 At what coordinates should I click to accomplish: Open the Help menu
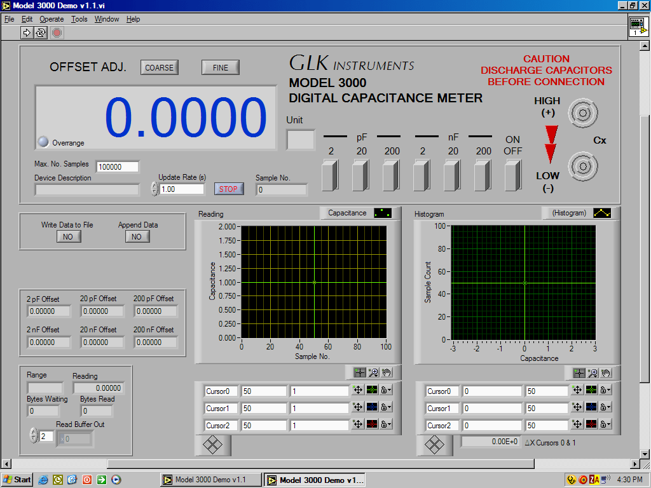click(x=133, y=19)
